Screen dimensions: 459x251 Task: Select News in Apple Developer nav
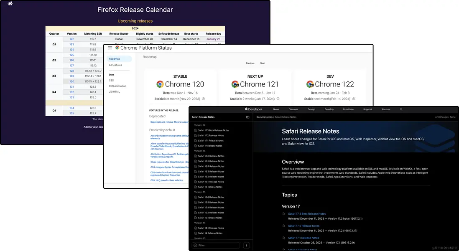click(x=276, y=109)
